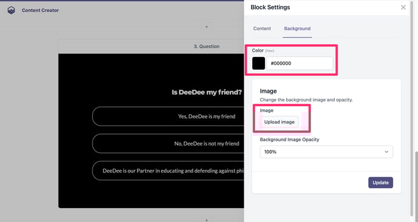Switch to the Content tab
This screenshot has width=418, height=222.
pos(262,29)
